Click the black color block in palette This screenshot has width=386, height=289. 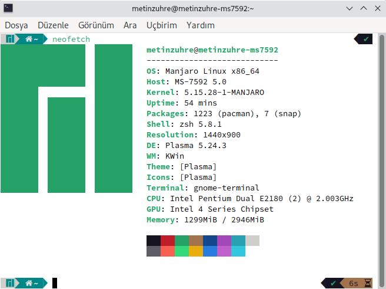point(154,241)
